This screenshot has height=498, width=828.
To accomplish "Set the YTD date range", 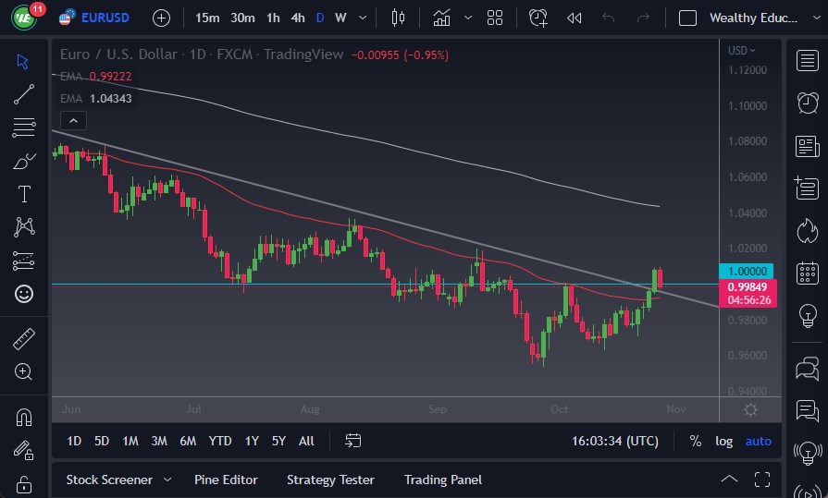I will pyautogui.click(x=220, y=442).
